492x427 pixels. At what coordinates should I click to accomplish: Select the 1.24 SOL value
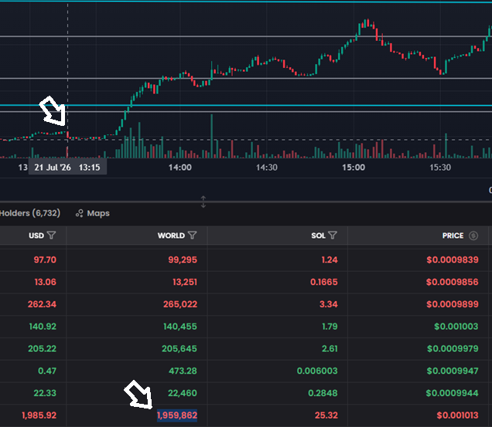330,259
